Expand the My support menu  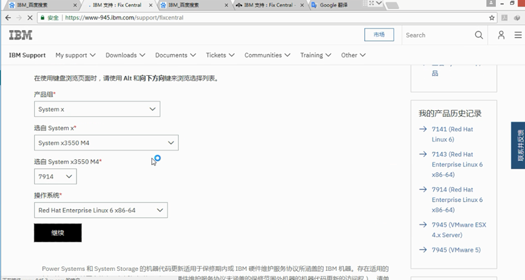pyautogui.click(x=75, y=55)
